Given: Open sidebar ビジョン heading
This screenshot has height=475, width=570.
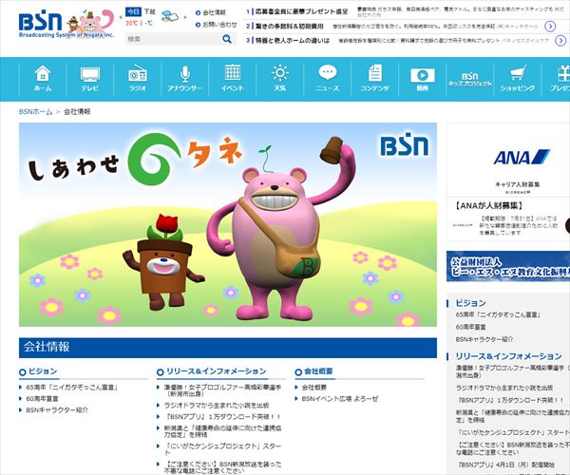Looking at the screenshot, I should coord(471,303).
